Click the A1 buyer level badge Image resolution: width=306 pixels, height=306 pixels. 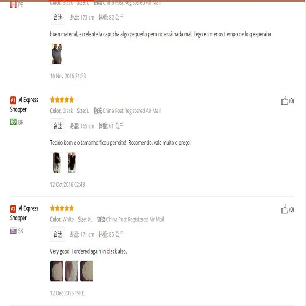tap(13, 100)
